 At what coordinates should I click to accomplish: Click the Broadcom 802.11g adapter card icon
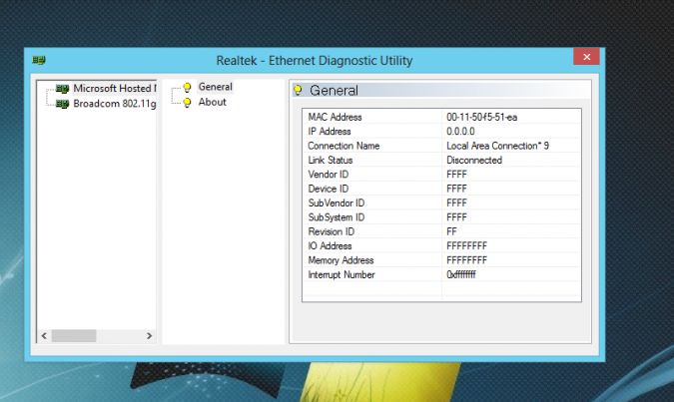(62, 104)
